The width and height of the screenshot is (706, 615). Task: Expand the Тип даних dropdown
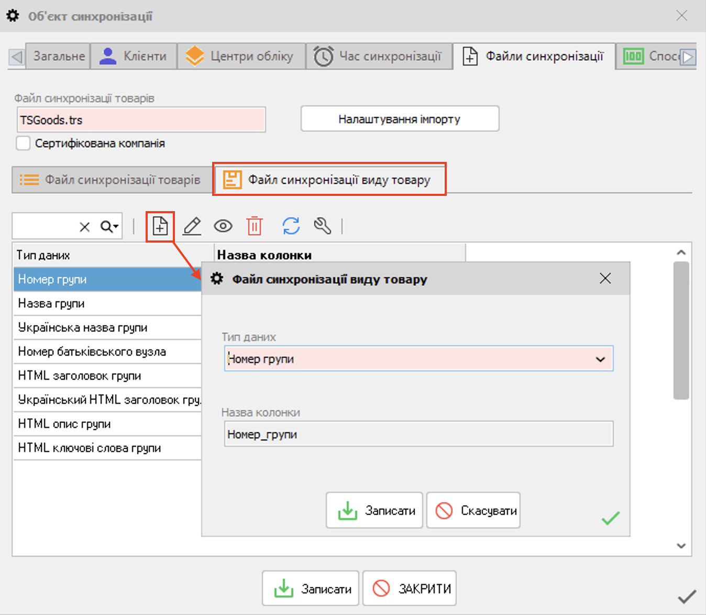click(x=600, y=359)
